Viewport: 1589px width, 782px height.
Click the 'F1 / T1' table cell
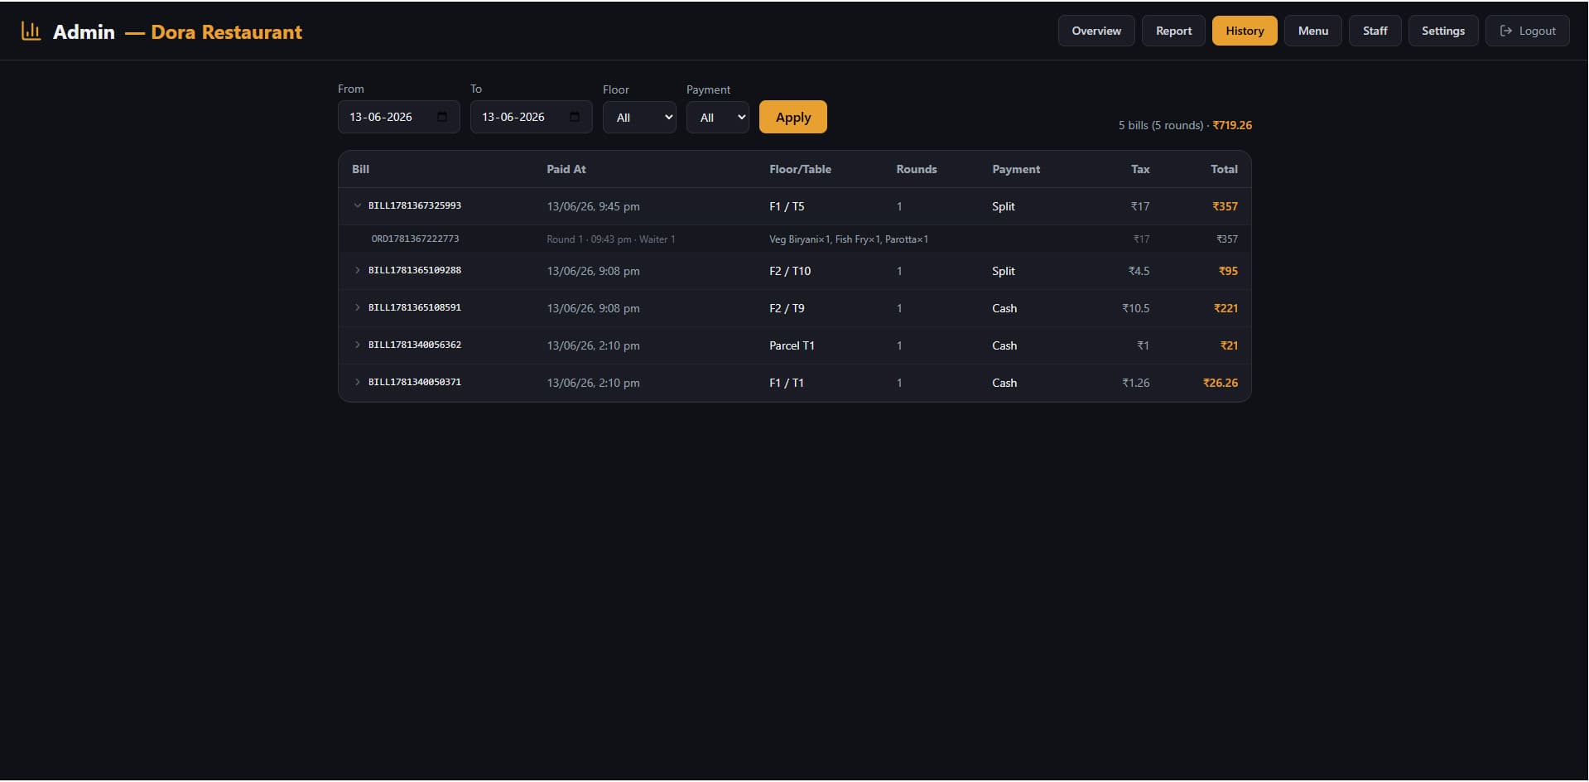coord(787,383)
